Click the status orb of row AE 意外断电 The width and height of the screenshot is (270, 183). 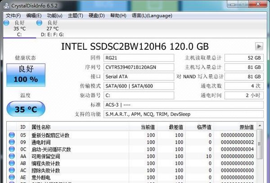pos(12,177)
